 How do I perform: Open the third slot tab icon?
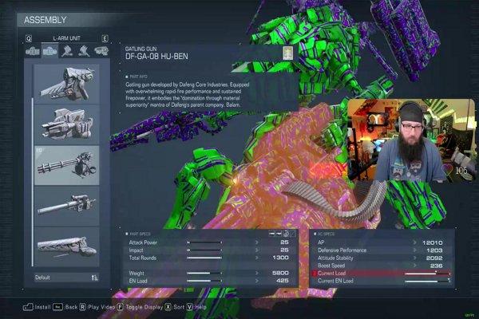(67, 51)
